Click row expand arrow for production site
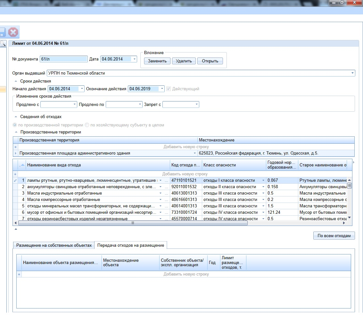Viewport: 363px width, 328px height. coord(15,153)
